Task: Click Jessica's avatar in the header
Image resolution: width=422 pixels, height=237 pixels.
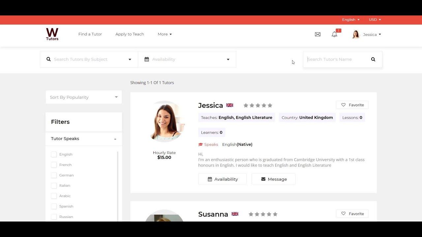Action: pyautogui.click(x=356, y=34)
